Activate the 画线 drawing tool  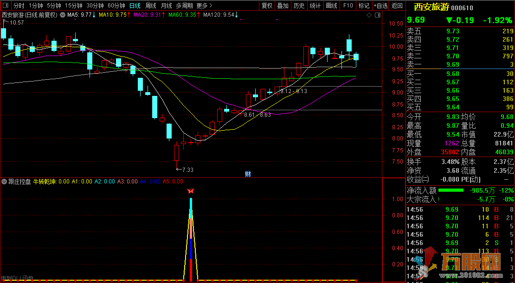[x=331, y=6]
